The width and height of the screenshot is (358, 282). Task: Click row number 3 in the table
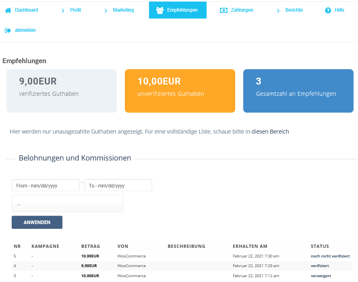(15, 276)
